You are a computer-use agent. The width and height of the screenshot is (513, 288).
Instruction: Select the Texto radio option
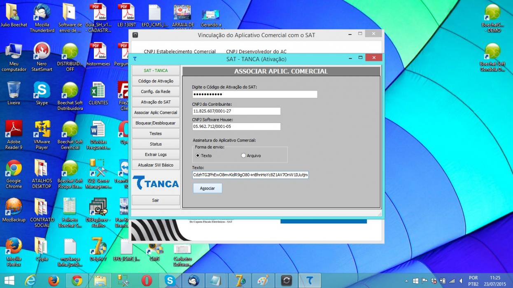(x=203, y=156)
